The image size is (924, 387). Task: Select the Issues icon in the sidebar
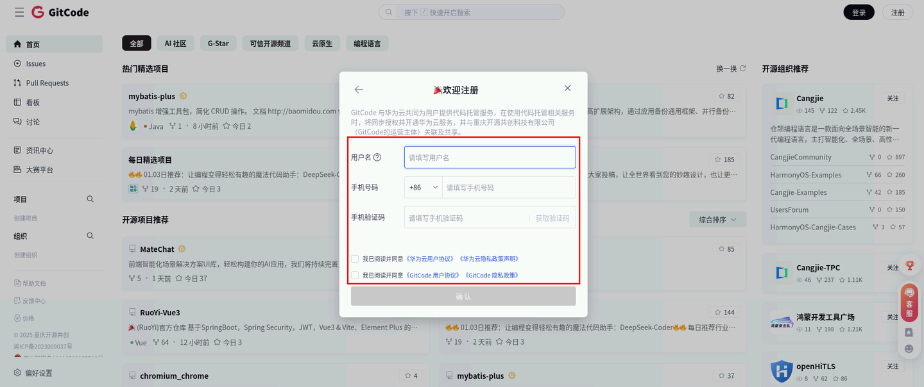click(17, 63)
